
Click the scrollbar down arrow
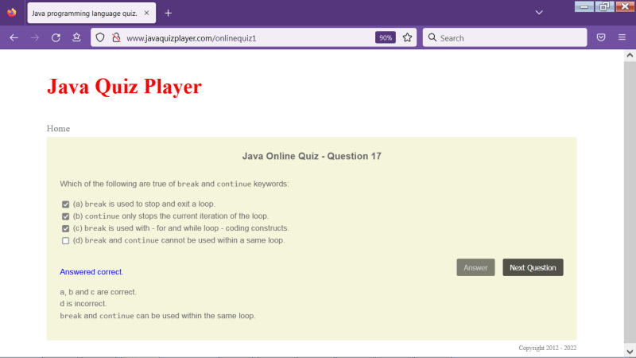coord(630,352)
